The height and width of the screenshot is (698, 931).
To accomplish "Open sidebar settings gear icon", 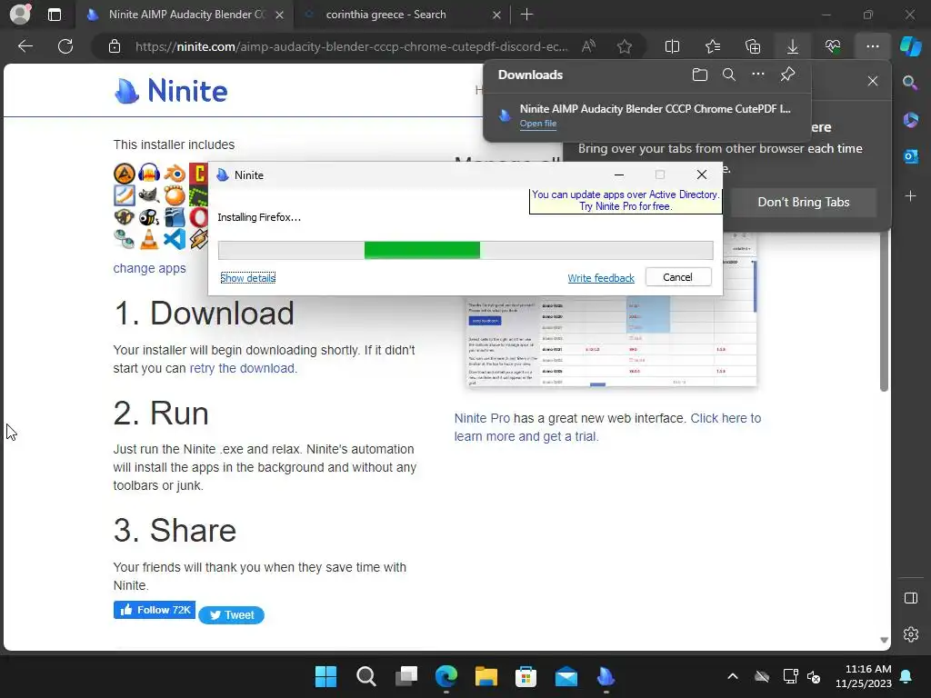I will (x=911, y=634).
